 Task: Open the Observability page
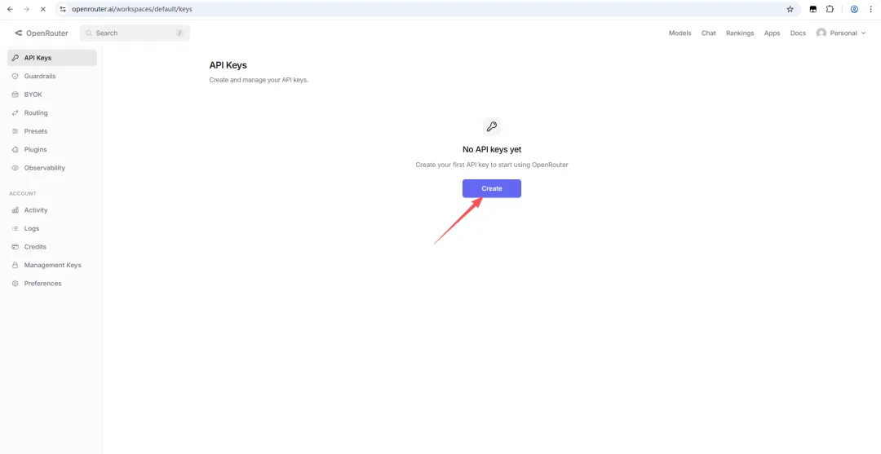click(x=51, y=168)
